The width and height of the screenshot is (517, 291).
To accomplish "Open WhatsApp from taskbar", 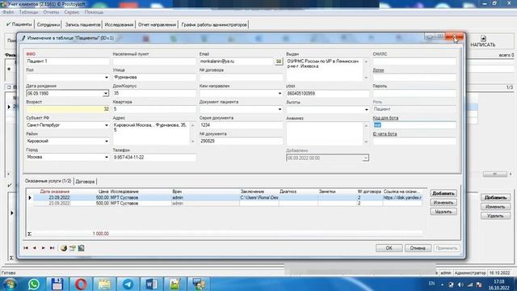I will coord(34,284).
